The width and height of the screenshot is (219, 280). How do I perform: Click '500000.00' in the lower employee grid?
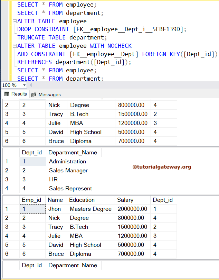click(133, 245)
